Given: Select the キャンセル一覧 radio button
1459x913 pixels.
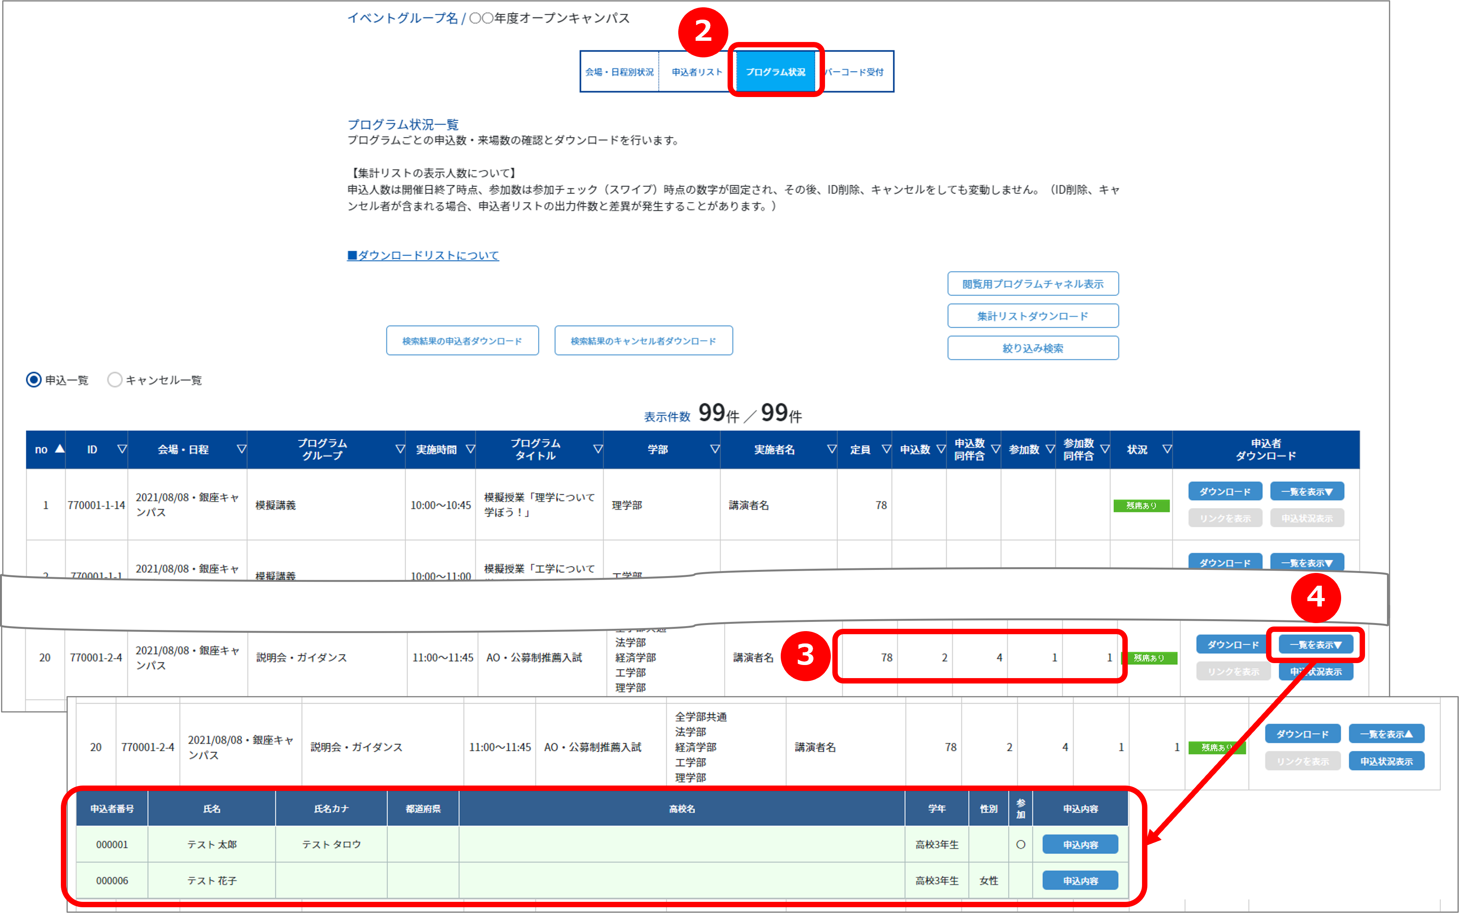Looking at the screenshot, I should click(x=115, y=380).
